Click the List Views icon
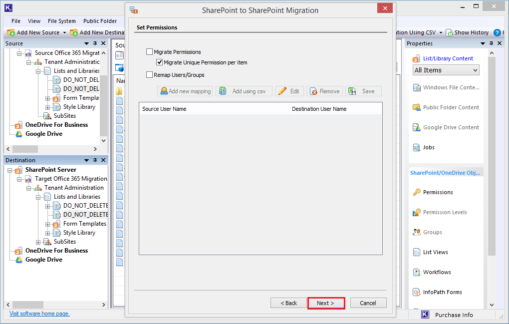Image resolution: width=509 pixels, height=324 pixels. [x=417, y=252]
